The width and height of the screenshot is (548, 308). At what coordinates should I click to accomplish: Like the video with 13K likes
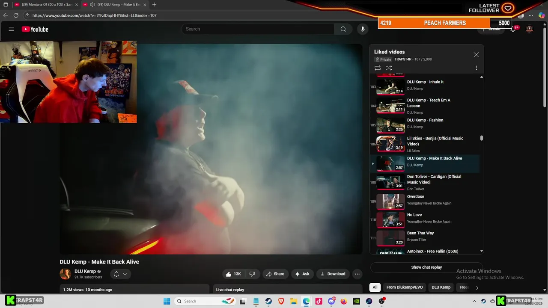[233, 274]
